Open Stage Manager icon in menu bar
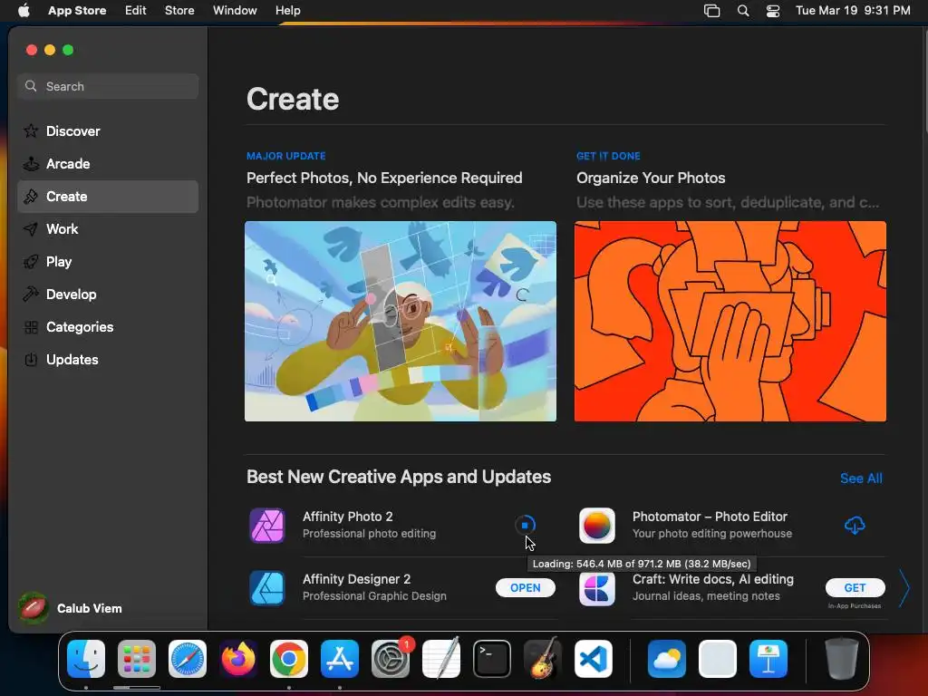Image resolution: width=928 pixels, height=696 pixels. pyautogui.click(x=712, y=11)
